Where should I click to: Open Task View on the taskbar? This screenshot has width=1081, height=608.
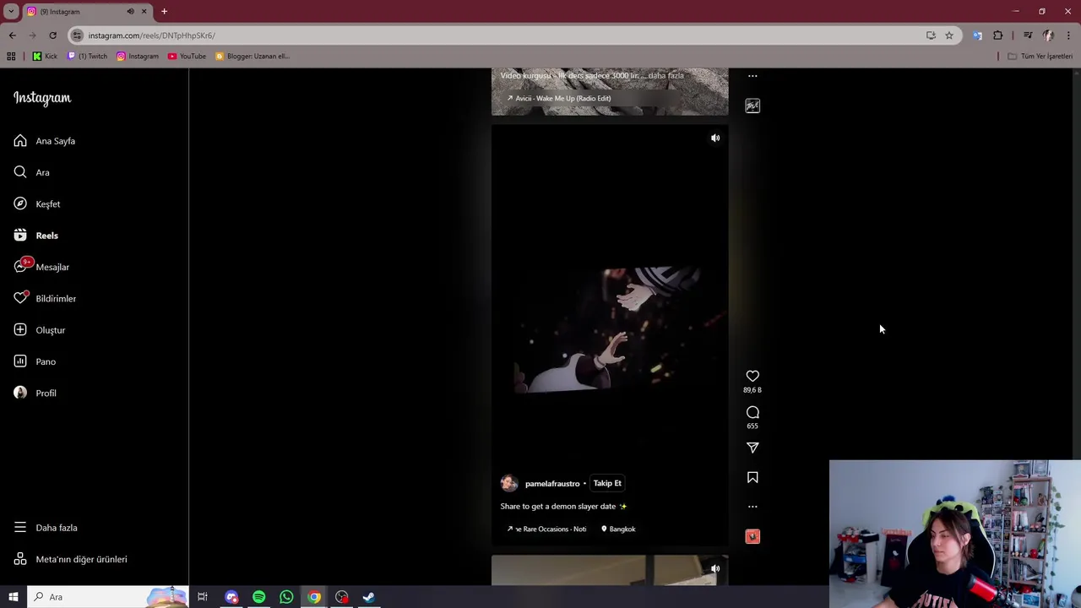pos(203,597)
